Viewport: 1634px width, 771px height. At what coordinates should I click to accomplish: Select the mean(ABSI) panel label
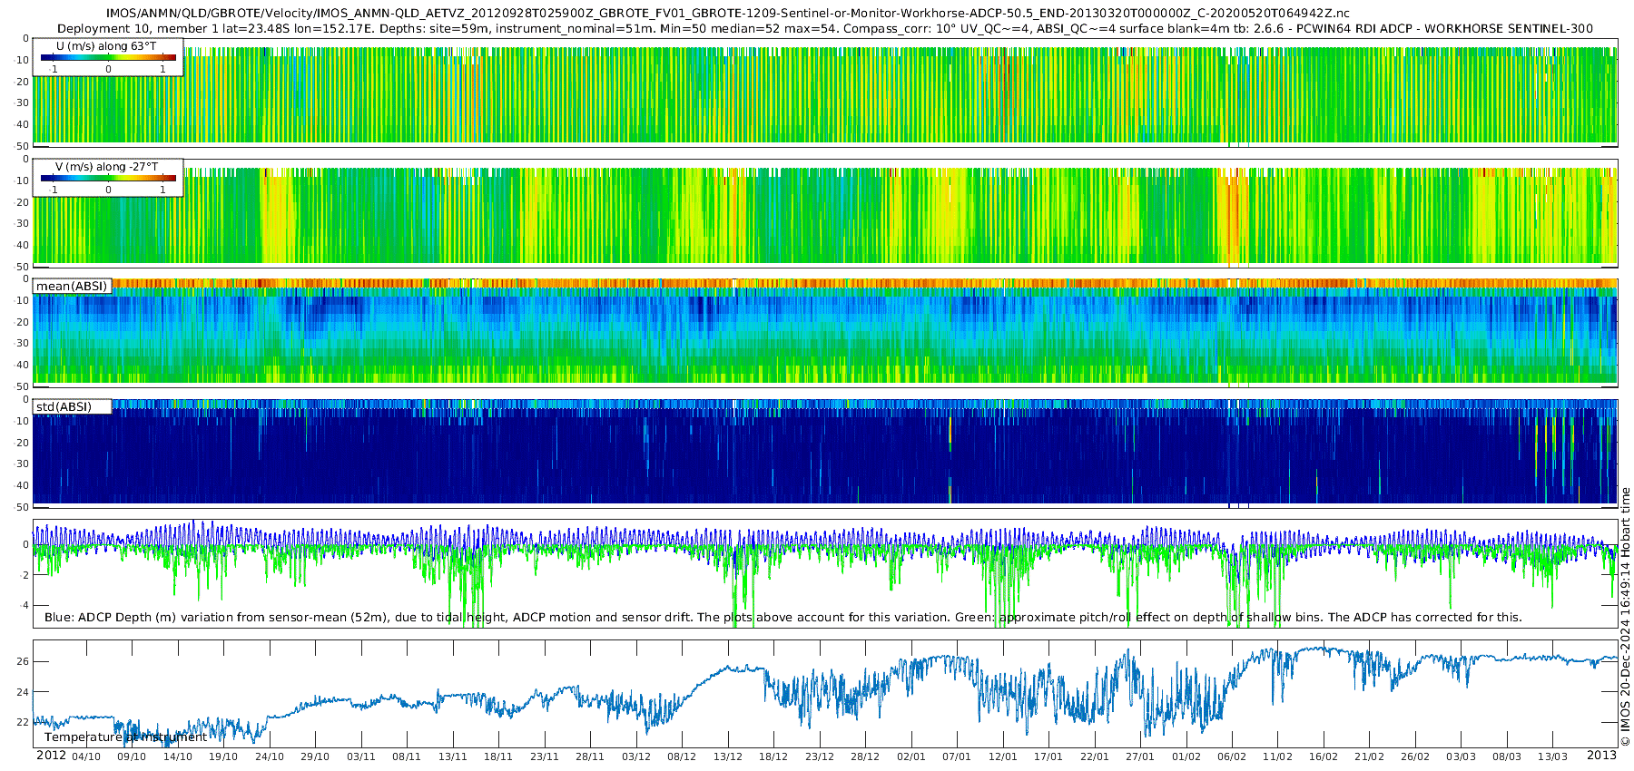pos(72,287)
